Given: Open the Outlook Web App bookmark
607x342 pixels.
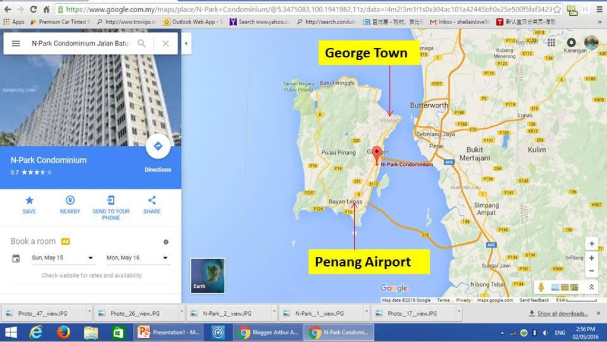Looking at the screenshot, I should click(193, 22).
